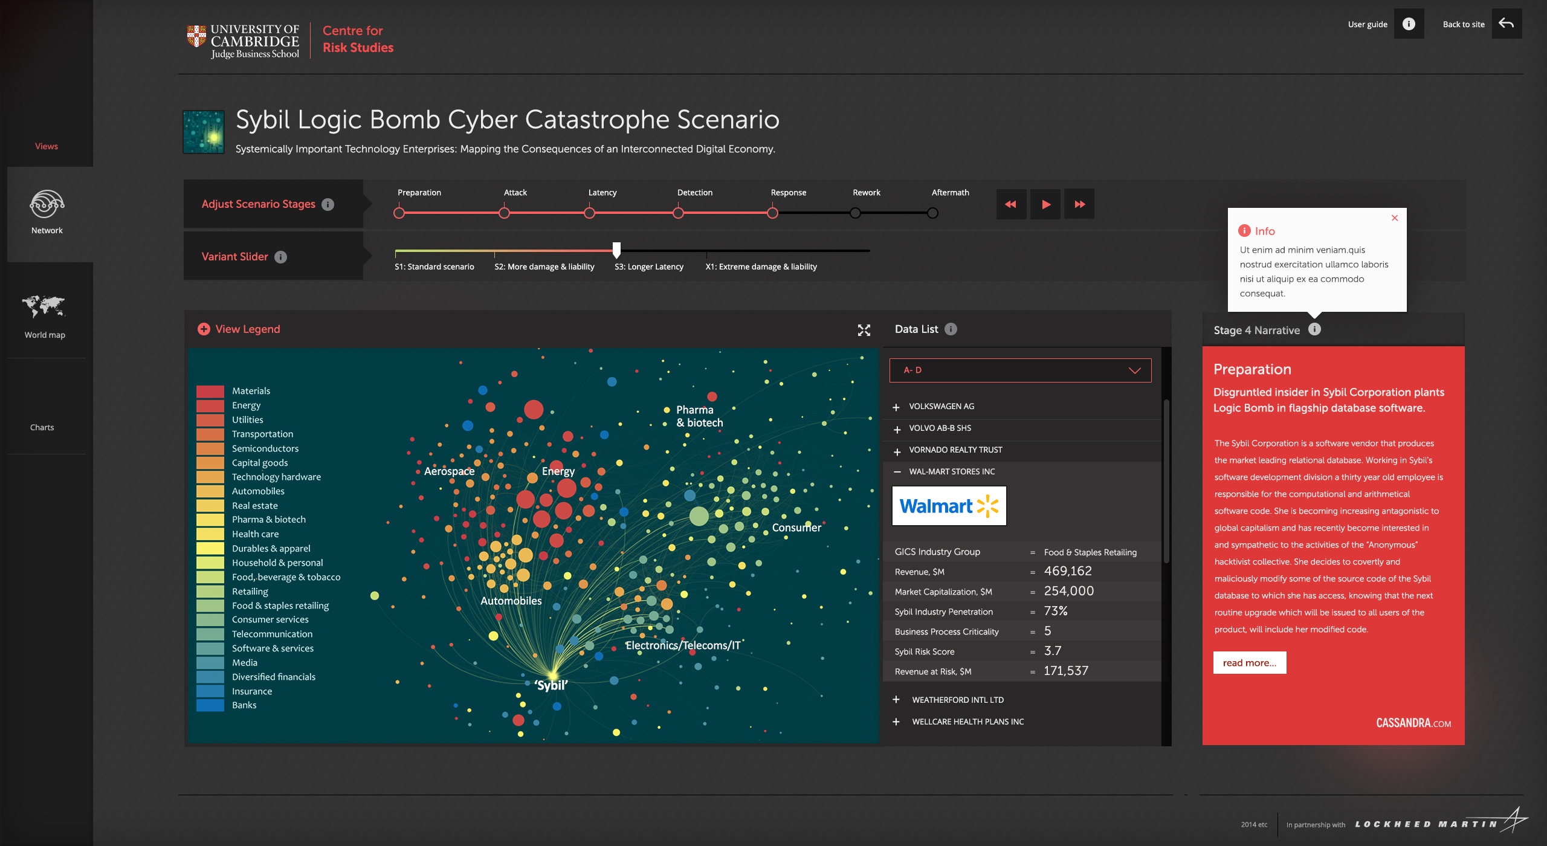The height and width of the screenshot is (846, 1547).
Task: Select the Attack stage marker
Action: point(505,213)
